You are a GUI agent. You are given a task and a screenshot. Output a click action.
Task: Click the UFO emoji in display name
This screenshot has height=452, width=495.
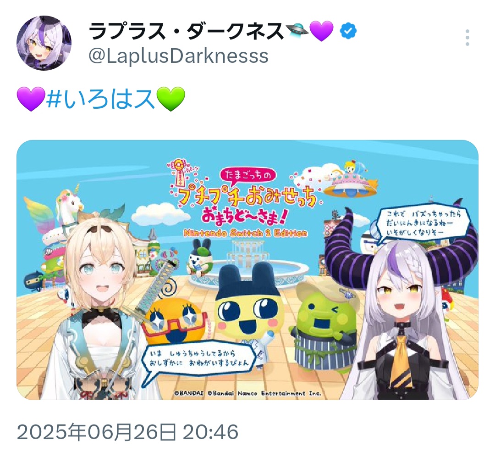297,30
